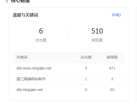Click the 点击量 table column header
This screenshot has width=137, height=108.
point(86,57)
